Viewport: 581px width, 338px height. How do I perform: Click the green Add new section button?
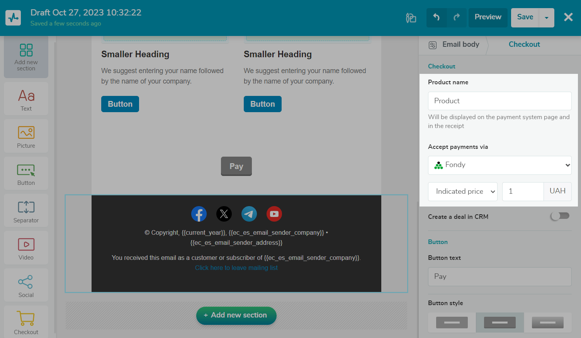236,316
